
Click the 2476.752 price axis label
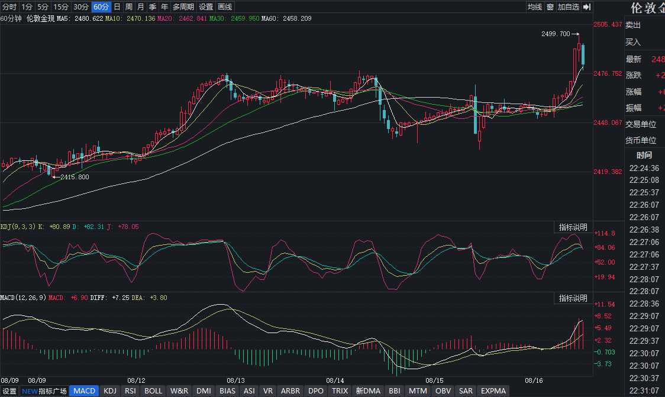click(608, 74)
